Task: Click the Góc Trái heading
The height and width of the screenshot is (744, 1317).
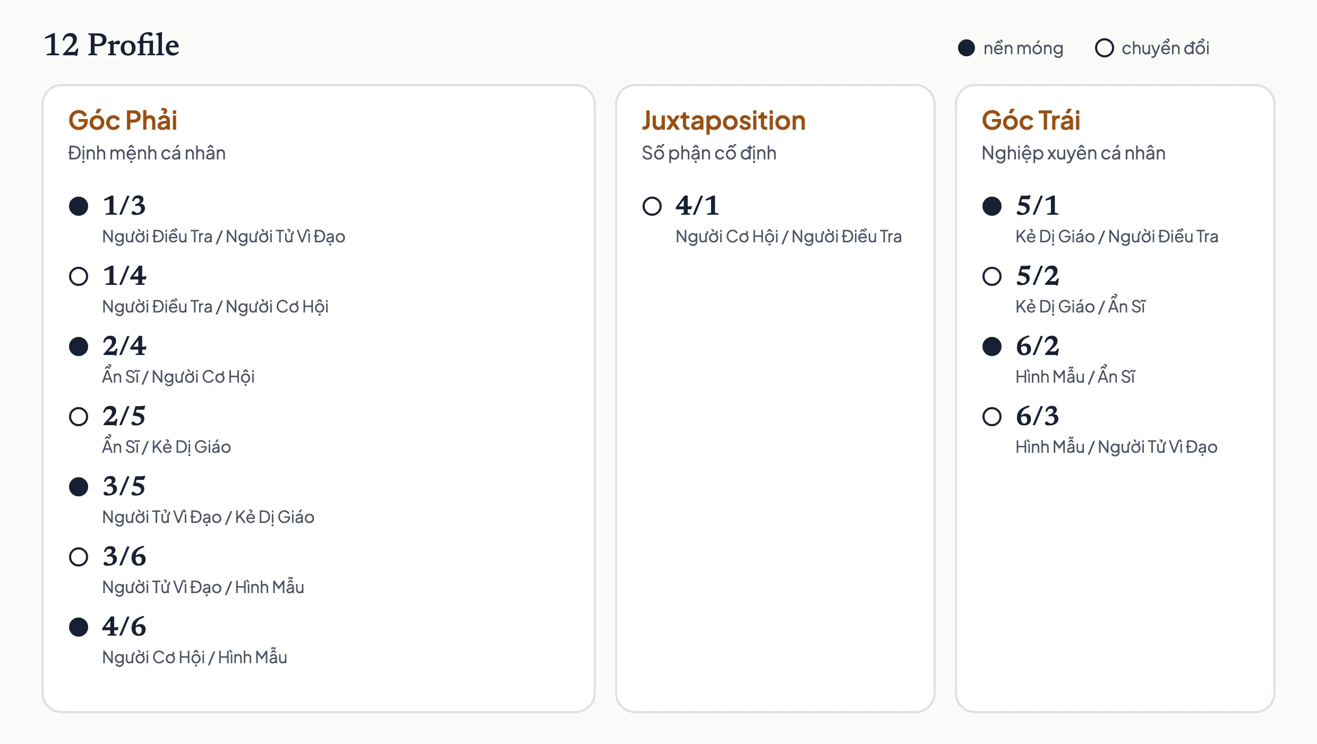Action: point(1031,120)
